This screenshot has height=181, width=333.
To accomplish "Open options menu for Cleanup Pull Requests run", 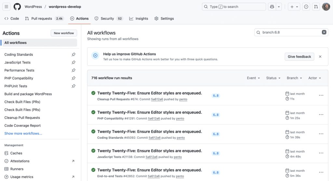I will pyautogui.click(x=321, y=95).
